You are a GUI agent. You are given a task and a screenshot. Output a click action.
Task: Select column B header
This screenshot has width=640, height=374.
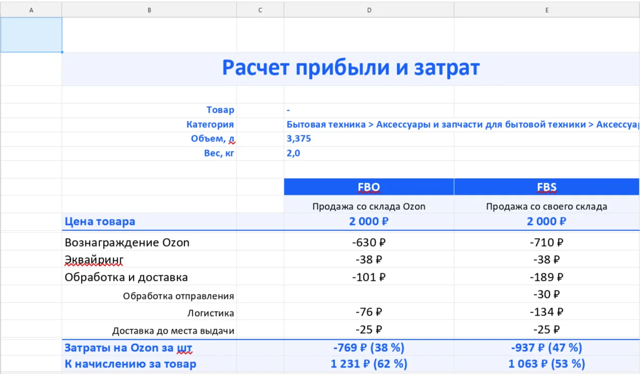point(149,10)
